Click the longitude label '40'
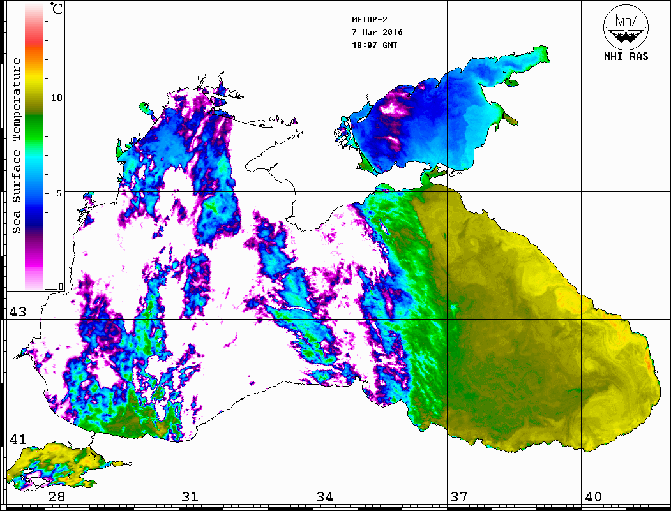The width and height of the screenshot is (671, 511). 593,497
